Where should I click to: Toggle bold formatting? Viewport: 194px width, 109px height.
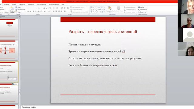(x=28, y=11)
